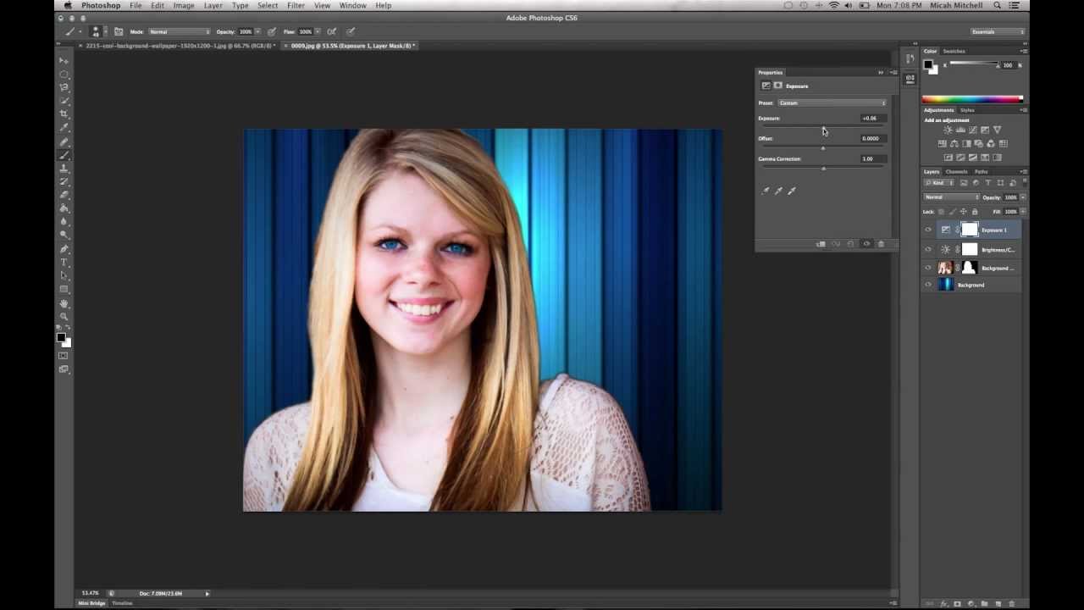Click the rainbow color spectrum bar

pos(972,99)
